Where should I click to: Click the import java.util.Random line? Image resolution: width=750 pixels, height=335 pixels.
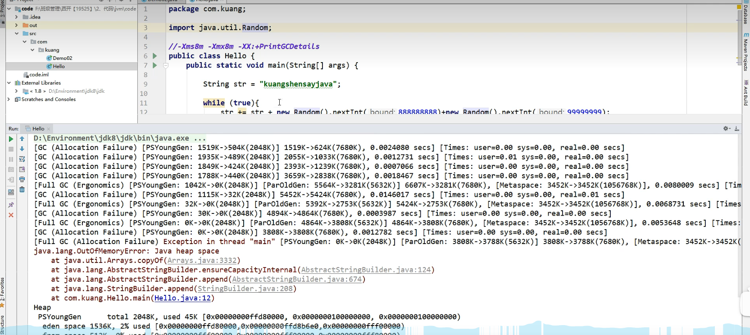click(220, 28)
